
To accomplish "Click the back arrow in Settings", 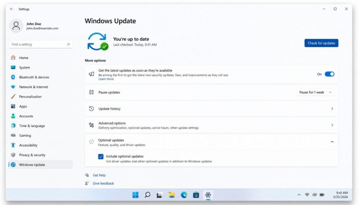I will pos(12,9).
